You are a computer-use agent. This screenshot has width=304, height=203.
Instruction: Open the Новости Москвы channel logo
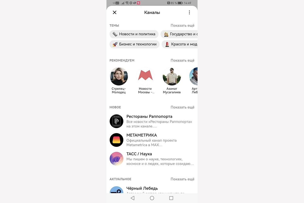145,76
